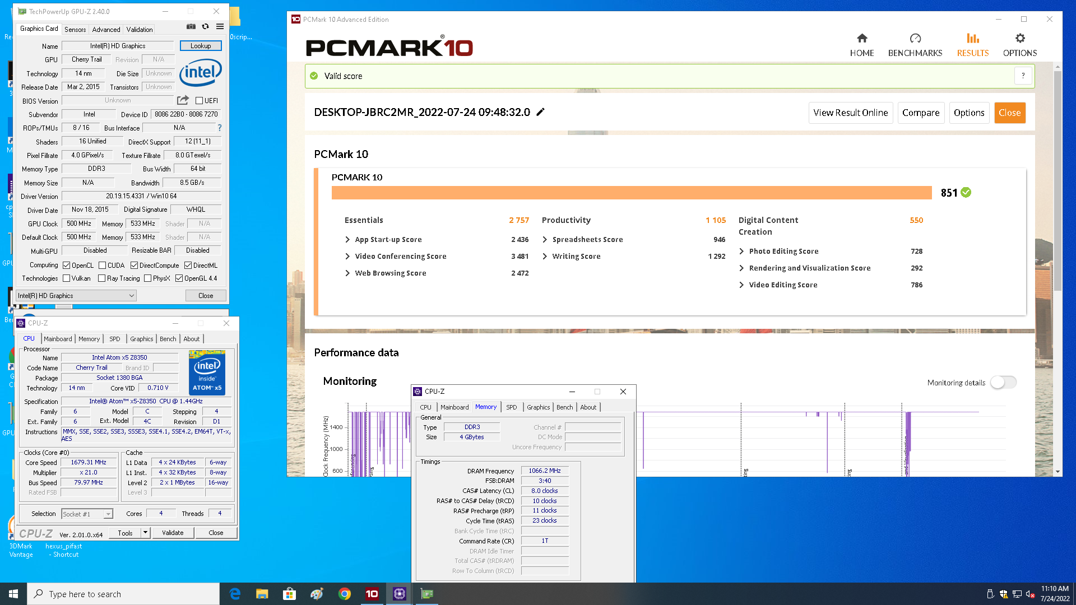1076x605 pixels.
Task: Open the GPU-Z hamburger menu
Action: (x=220, y=26)
